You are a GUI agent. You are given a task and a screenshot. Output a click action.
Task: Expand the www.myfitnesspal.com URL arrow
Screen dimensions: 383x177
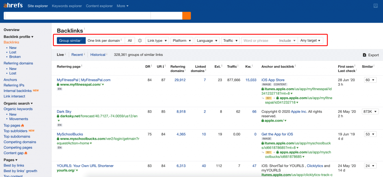[x=103, y=85]
